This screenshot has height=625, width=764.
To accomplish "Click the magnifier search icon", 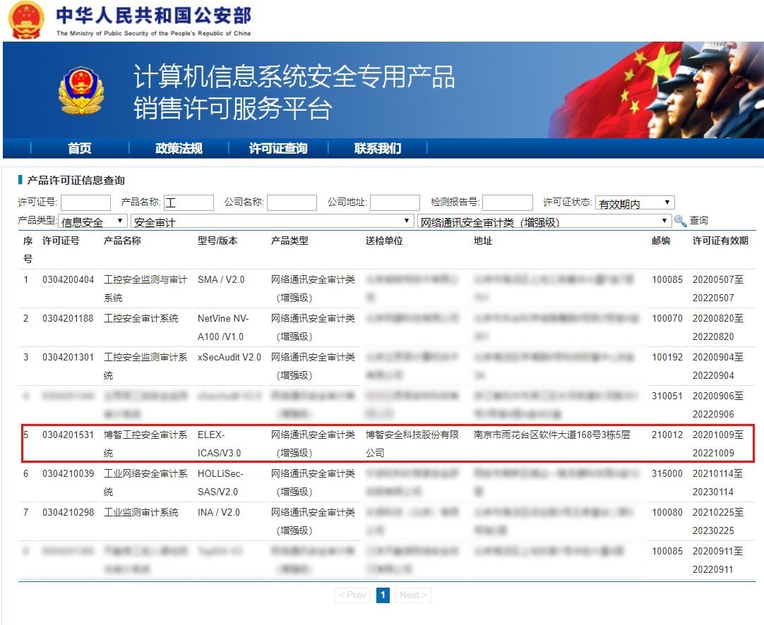I will tap(680, 221).
